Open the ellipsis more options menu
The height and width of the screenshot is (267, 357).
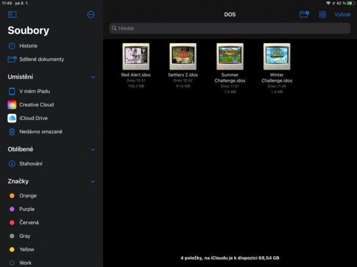[91, 15]
